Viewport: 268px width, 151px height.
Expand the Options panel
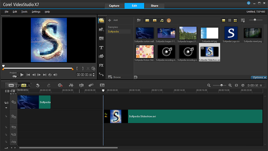(x=259, y=77)
